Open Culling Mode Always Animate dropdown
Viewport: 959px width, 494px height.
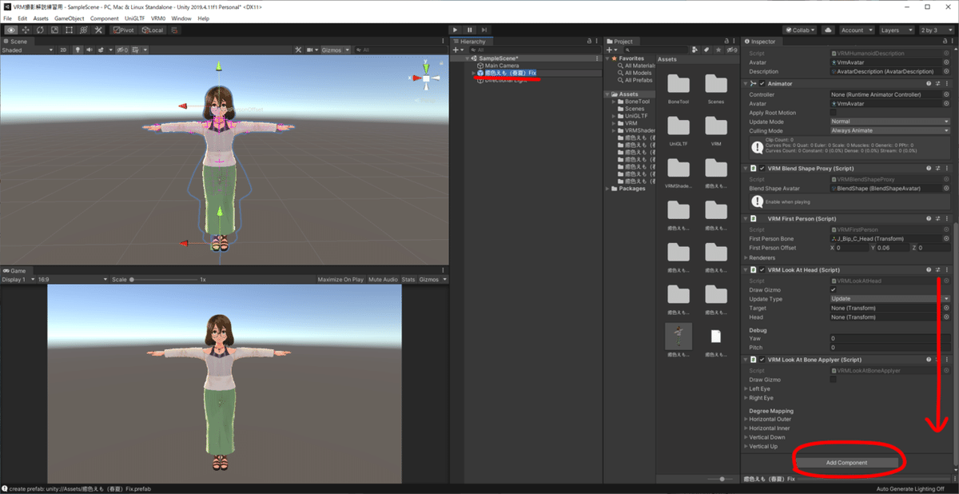point(889,130)
